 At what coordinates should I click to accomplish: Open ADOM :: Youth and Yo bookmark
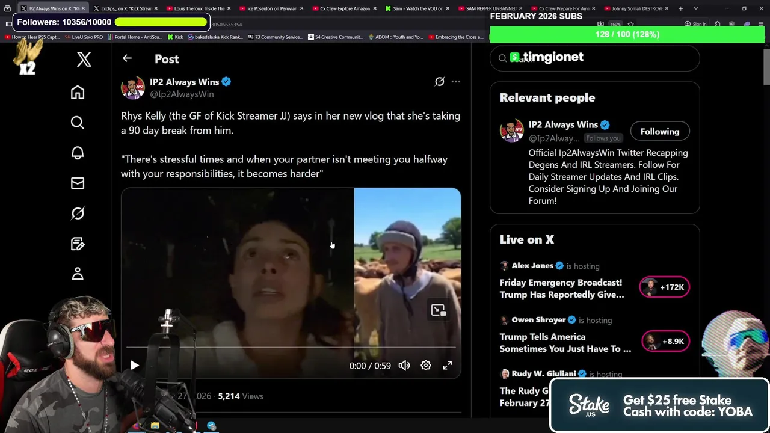(x=395, y=37)
